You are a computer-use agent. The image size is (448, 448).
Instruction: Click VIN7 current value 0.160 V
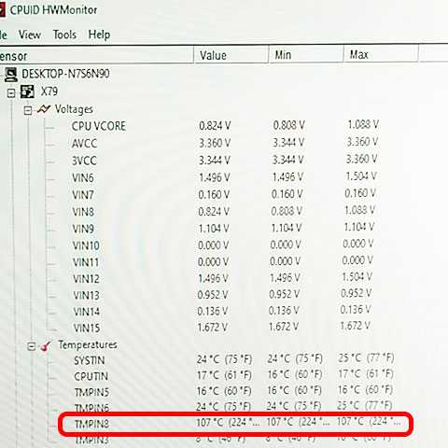214,194
